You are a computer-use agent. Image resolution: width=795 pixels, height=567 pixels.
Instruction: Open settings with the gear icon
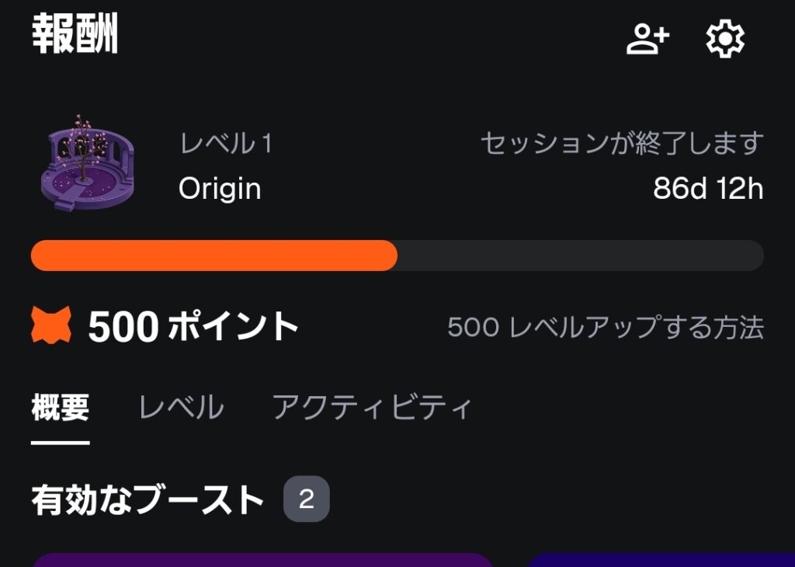pyautogui.click(x=724, y=38)
